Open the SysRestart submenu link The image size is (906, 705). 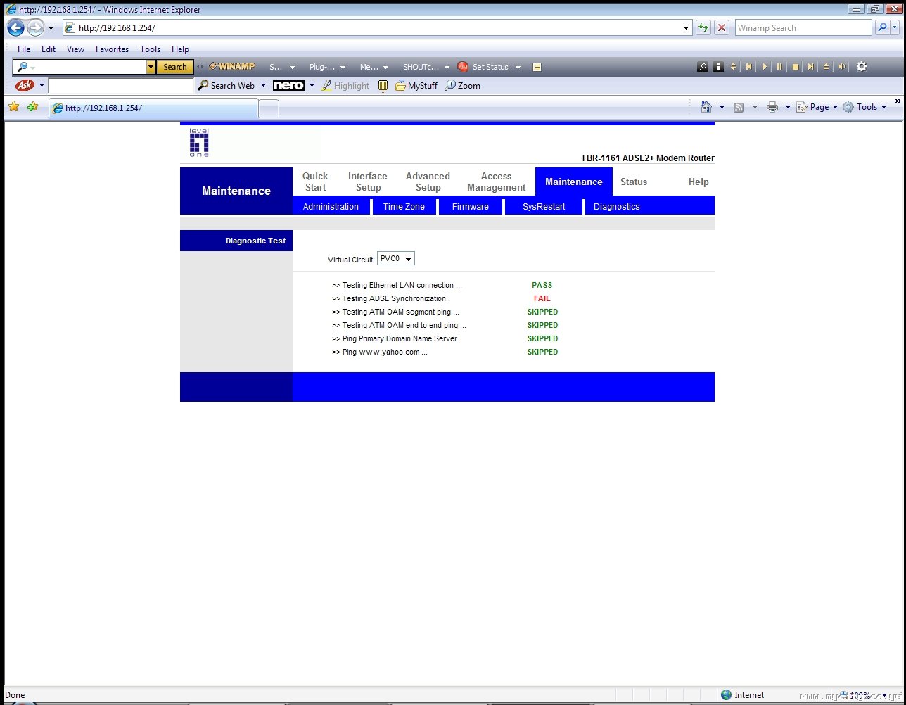[544, 207]
